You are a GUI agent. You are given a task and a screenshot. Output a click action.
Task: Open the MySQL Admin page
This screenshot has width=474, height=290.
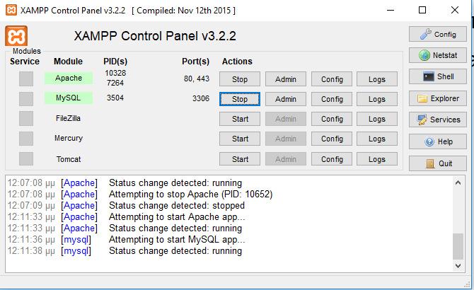tap(286, 99)
